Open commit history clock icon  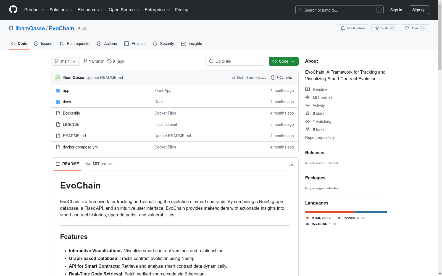point(273,78)
